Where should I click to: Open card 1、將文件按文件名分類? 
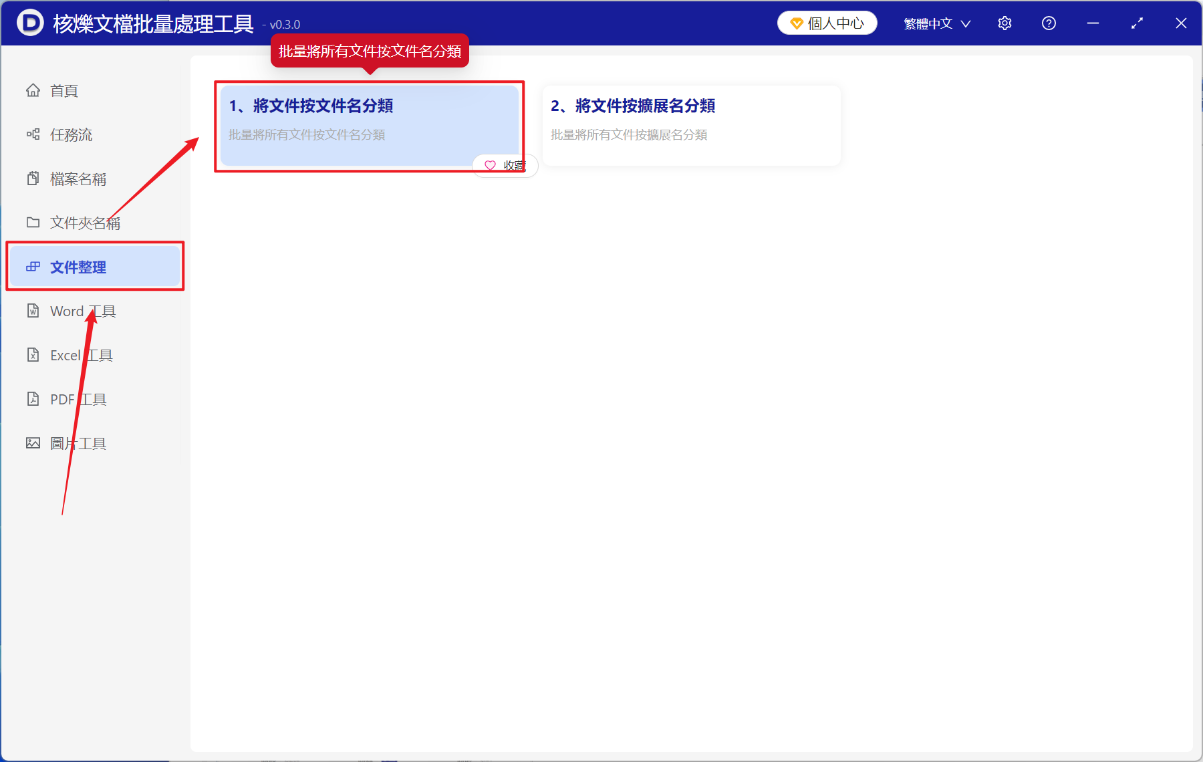tap(370, 126)
